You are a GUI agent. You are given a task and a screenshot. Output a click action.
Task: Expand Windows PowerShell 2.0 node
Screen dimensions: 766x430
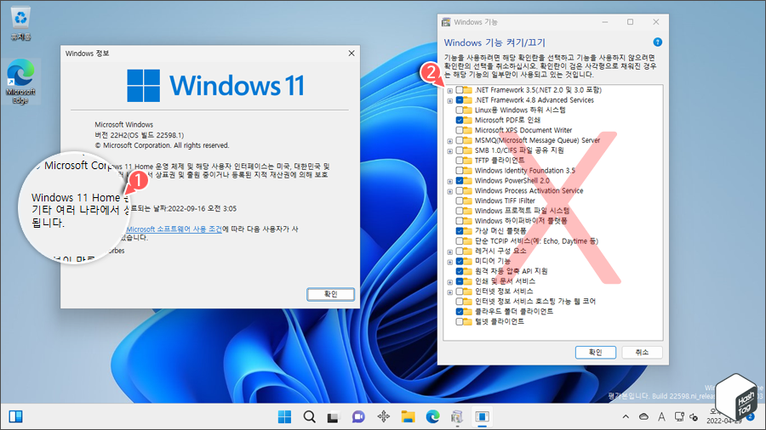(450, 181)
